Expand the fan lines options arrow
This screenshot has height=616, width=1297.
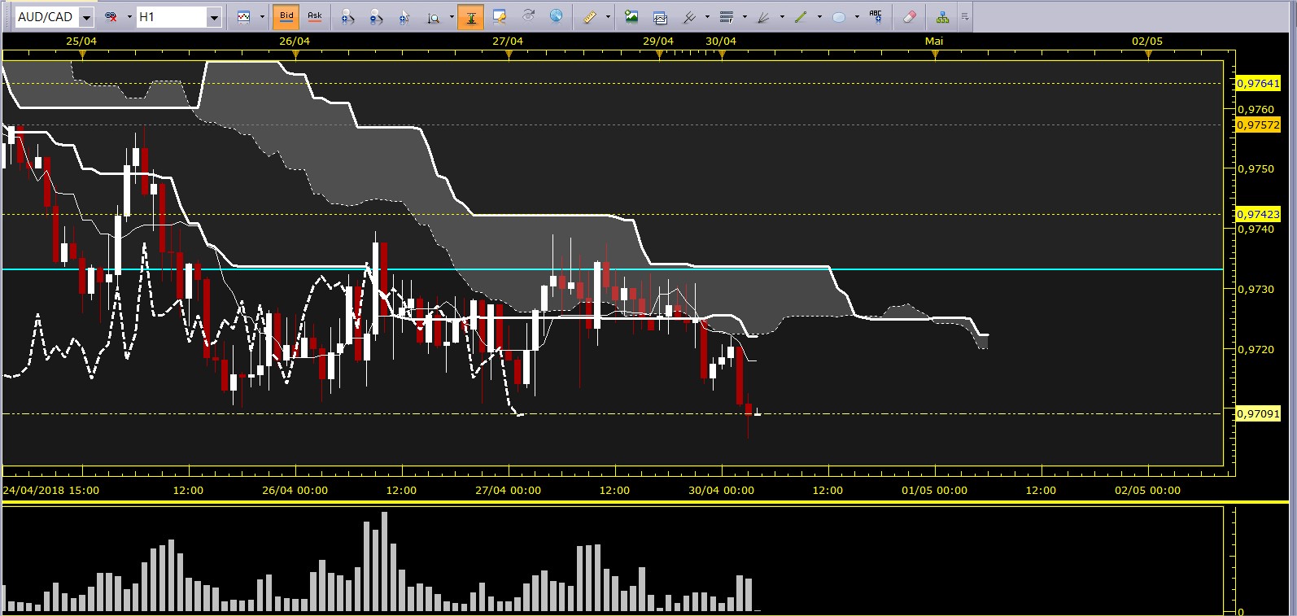pos(782,17)
